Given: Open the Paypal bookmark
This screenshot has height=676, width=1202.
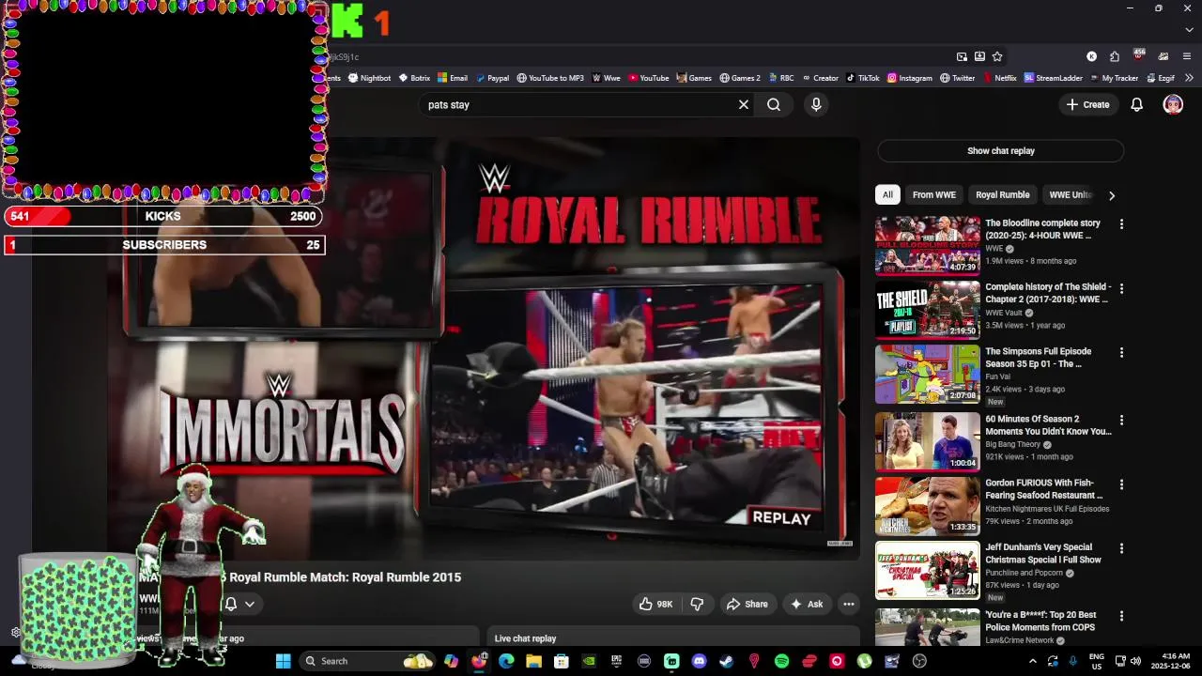Looking at the screenshot, I should tap(492, 78).
